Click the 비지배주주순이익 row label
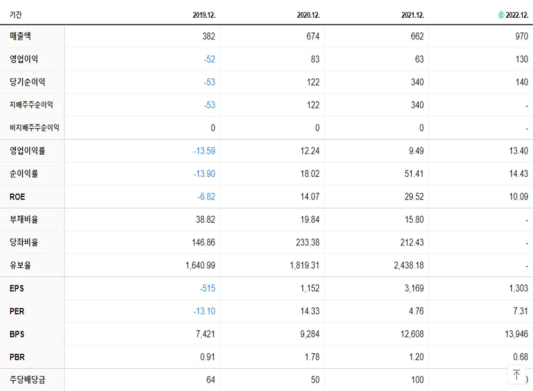The image size is (533, 391). pyautogui.click(x=34, y=128)
